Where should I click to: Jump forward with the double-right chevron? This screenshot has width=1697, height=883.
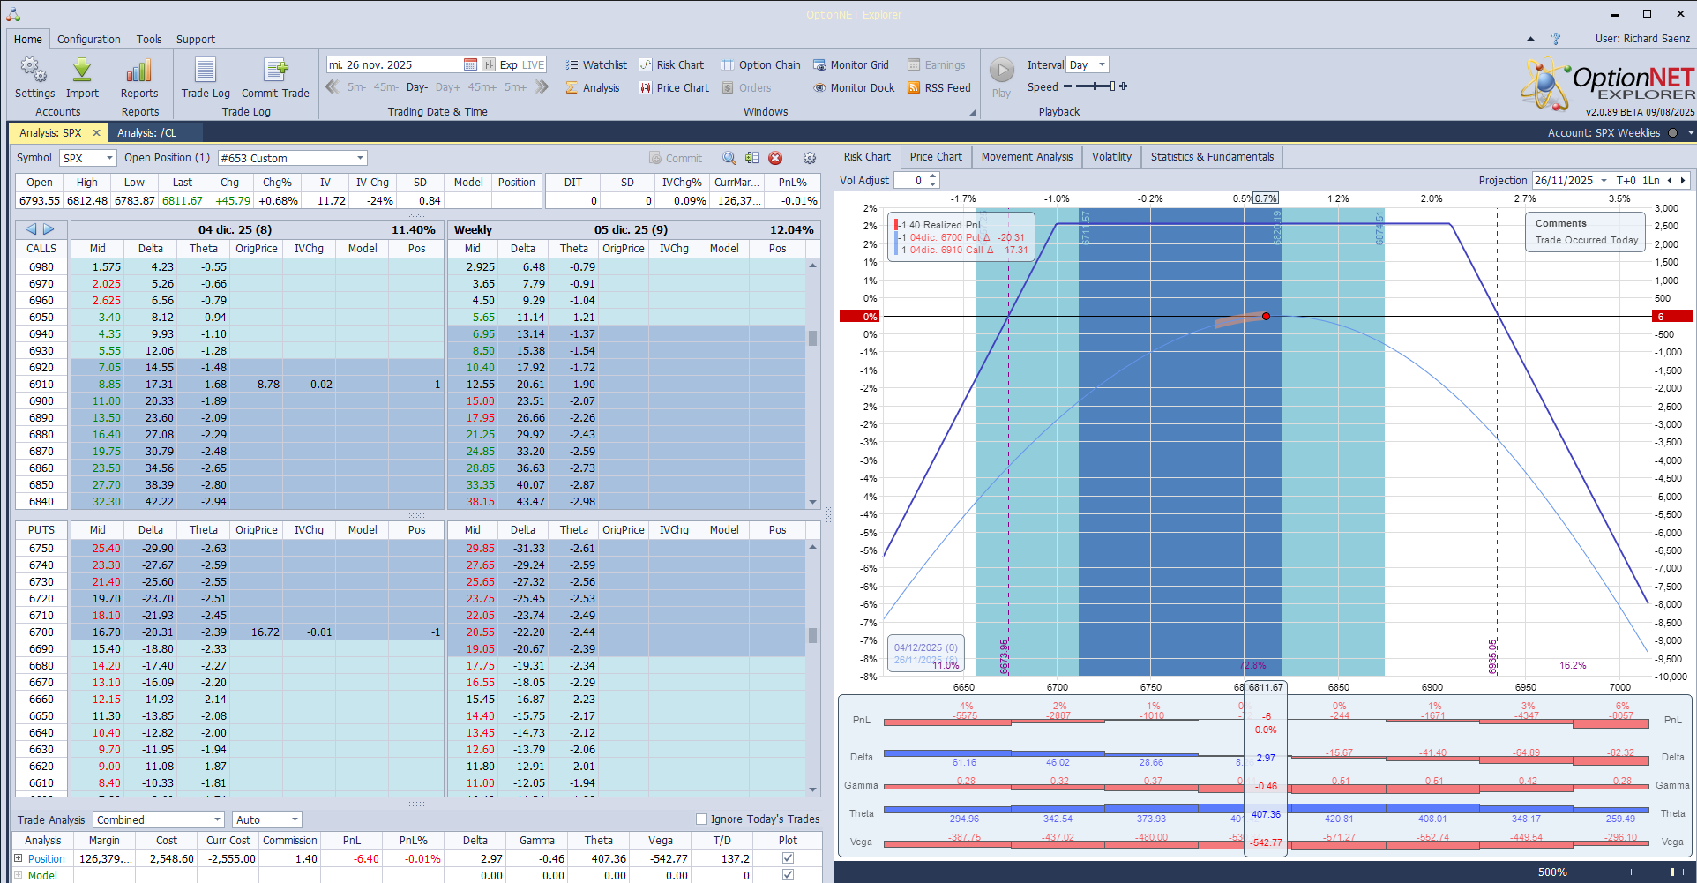point(542,86)
